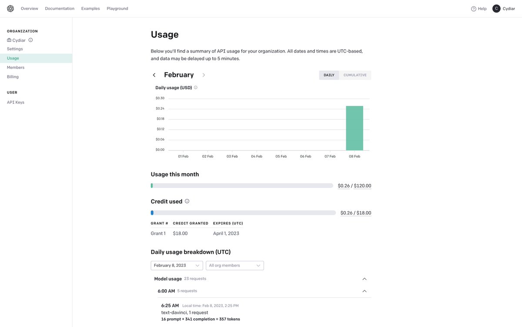Click text-davinci, 1 request line
The height and width of the screenshot is (327, 522).
(x=185, y=313)
